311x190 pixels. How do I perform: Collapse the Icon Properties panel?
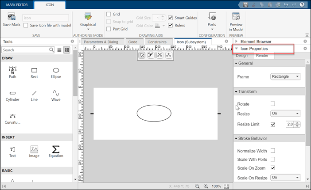pos(236,49)
